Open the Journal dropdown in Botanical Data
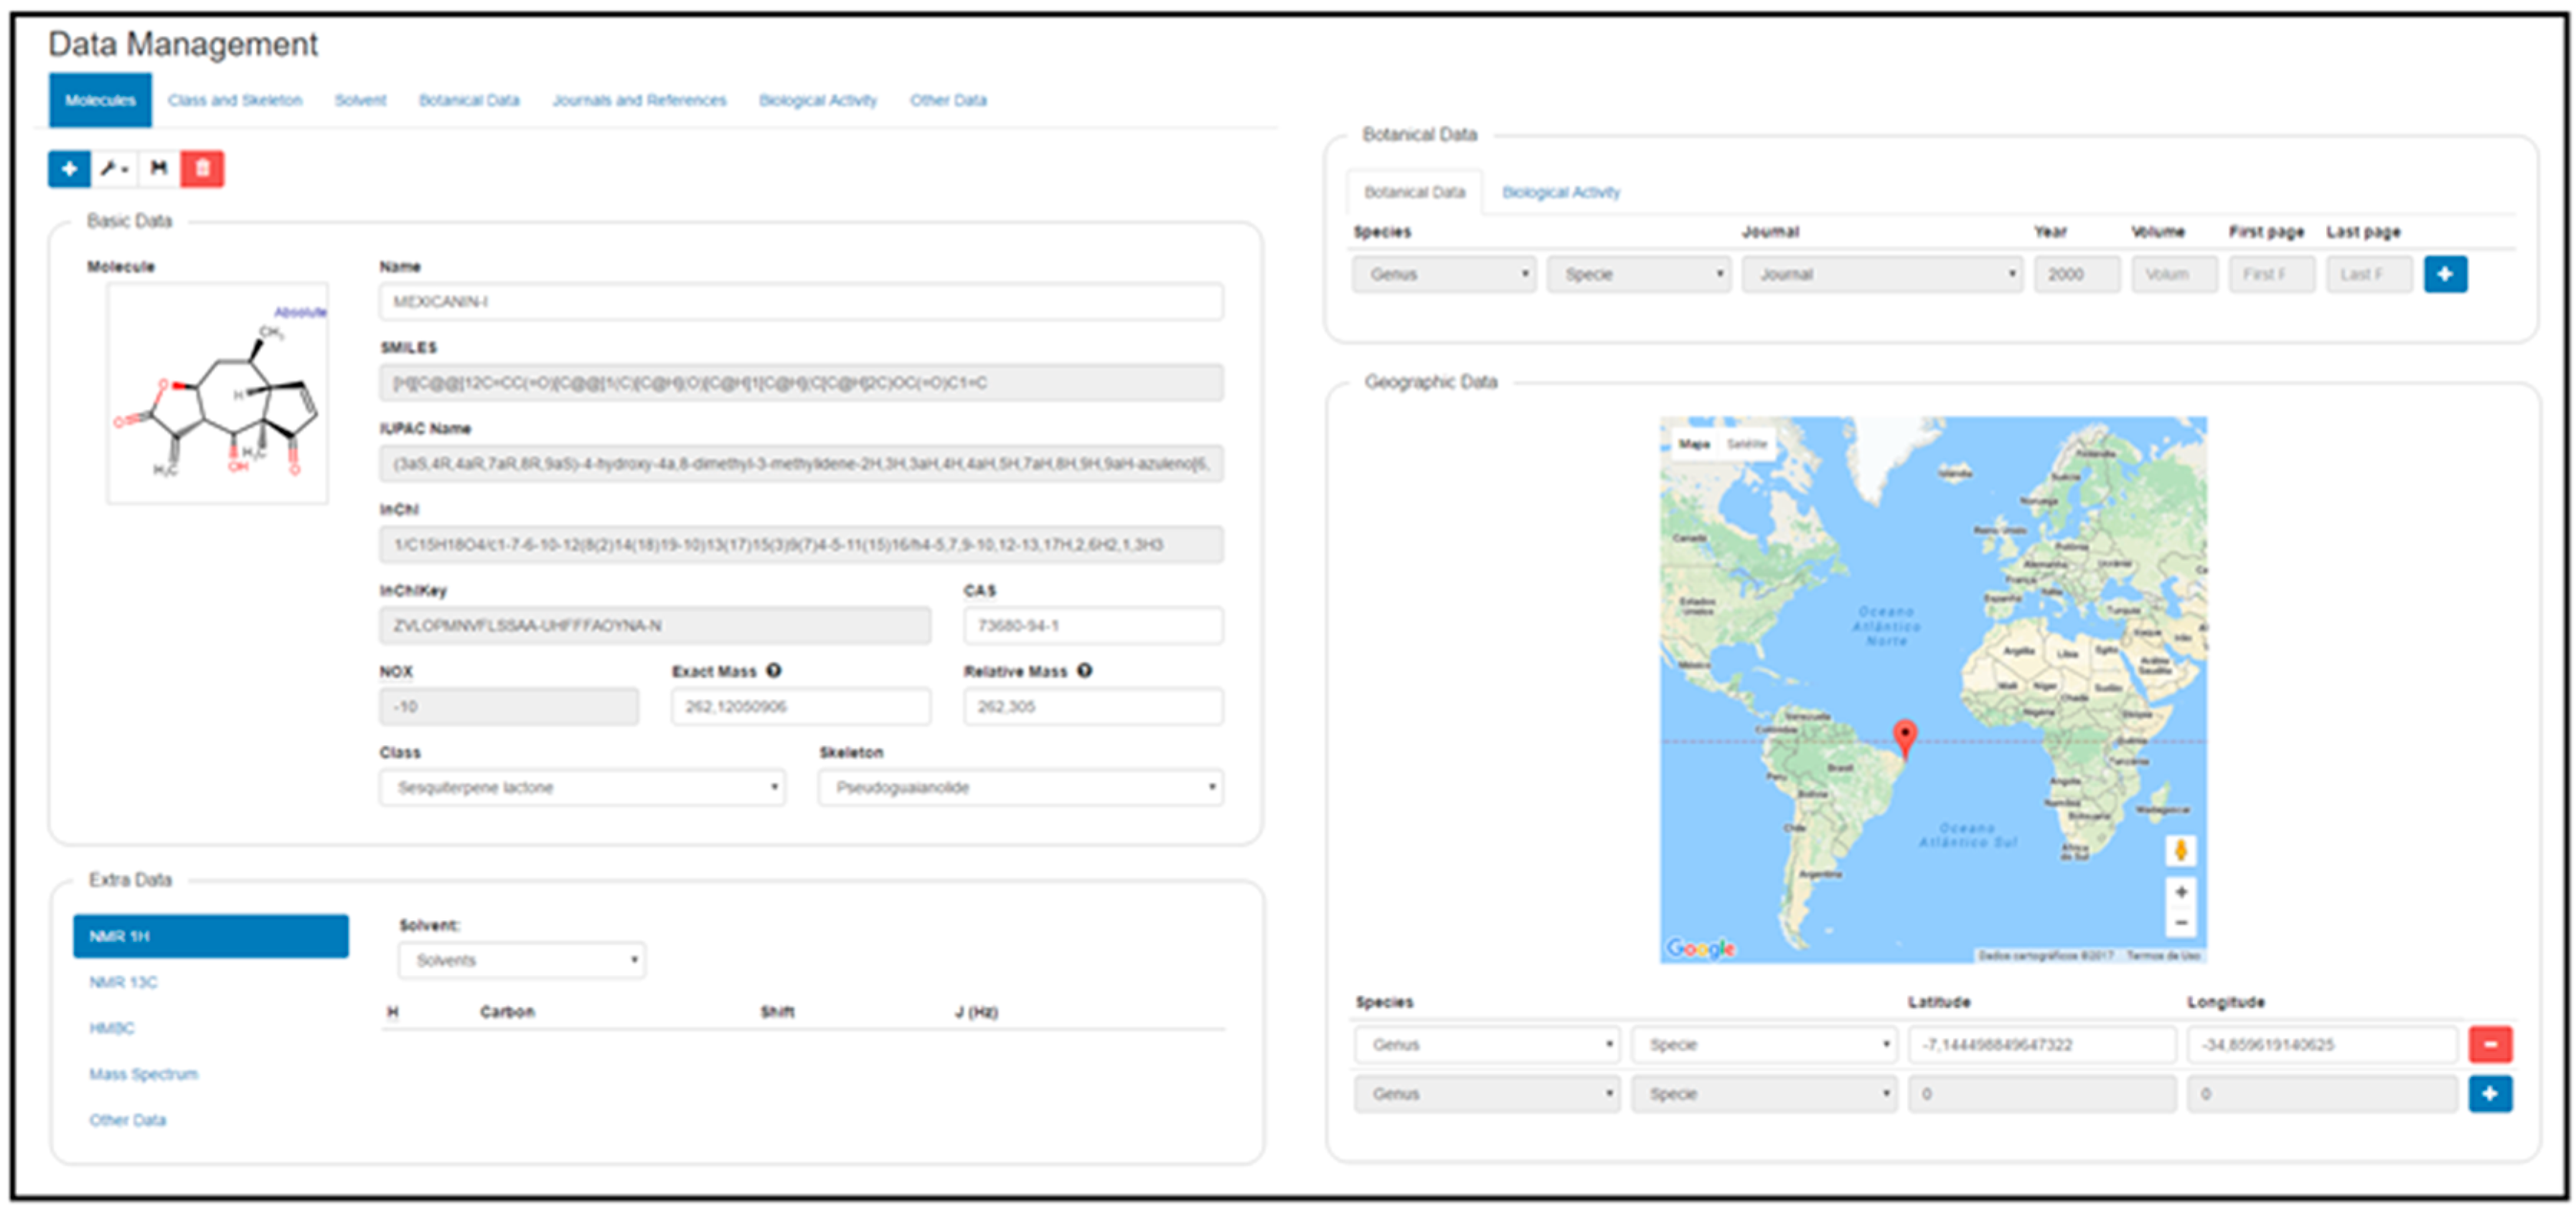 (1881, 274)
